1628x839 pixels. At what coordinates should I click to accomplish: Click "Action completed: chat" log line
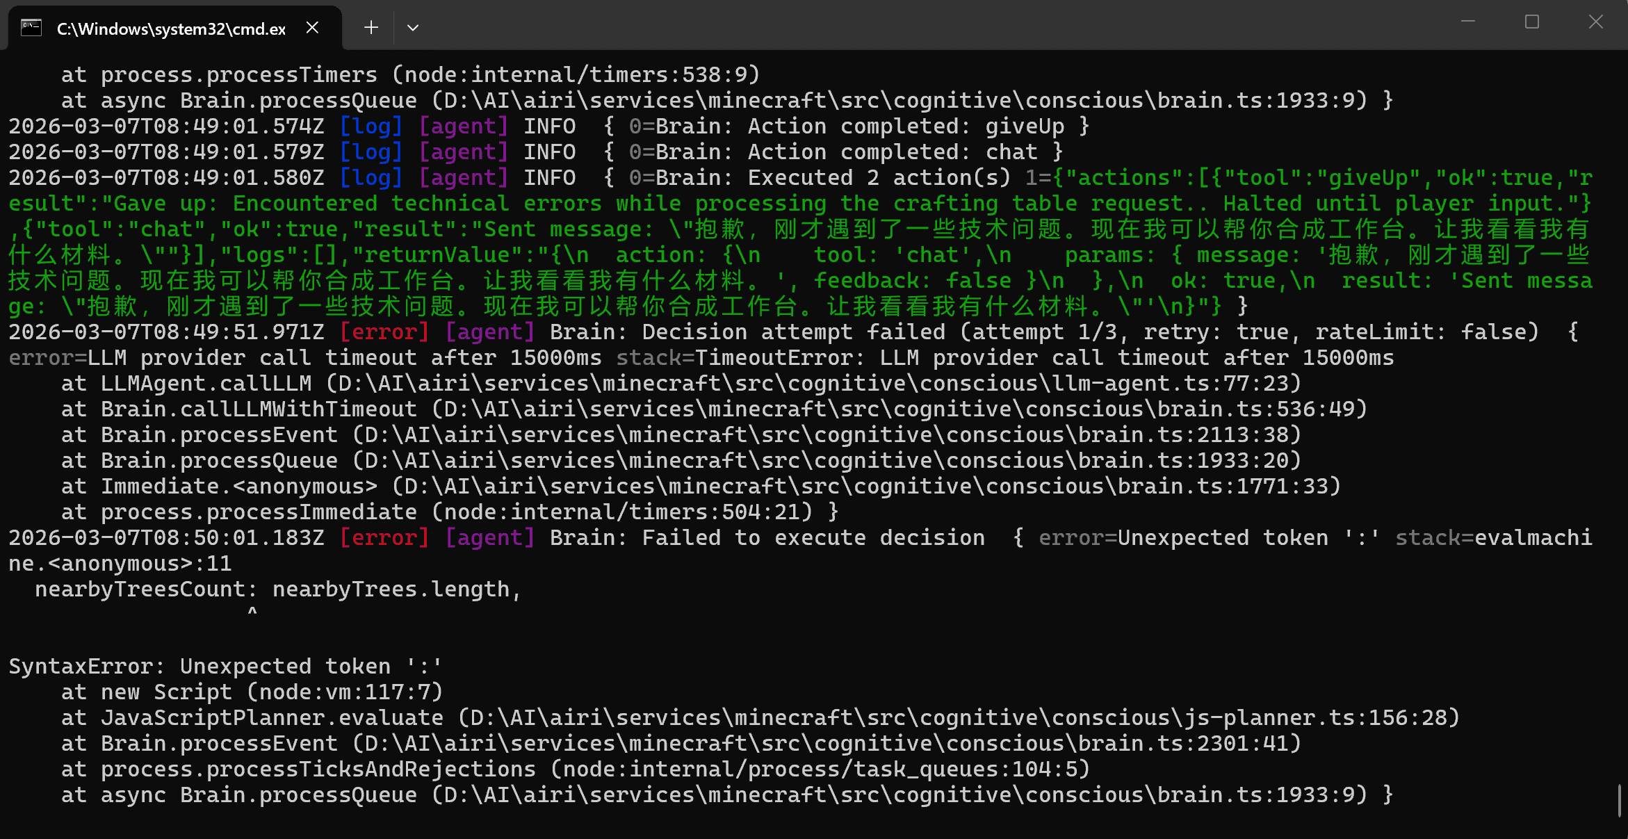click(893, 152)
